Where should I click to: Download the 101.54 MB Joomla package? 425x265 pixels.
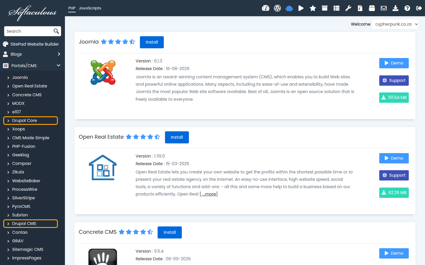(394, 97)
